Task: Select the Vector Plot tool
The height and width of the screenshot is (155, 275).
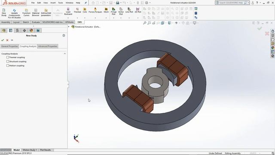Action: coord(121,11)
